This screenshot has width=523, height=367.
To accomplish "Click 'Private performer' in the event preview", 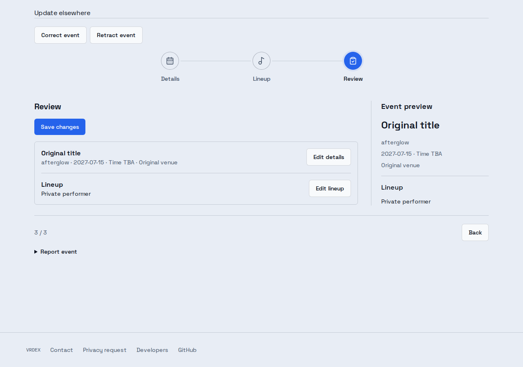I will point(406,201).
